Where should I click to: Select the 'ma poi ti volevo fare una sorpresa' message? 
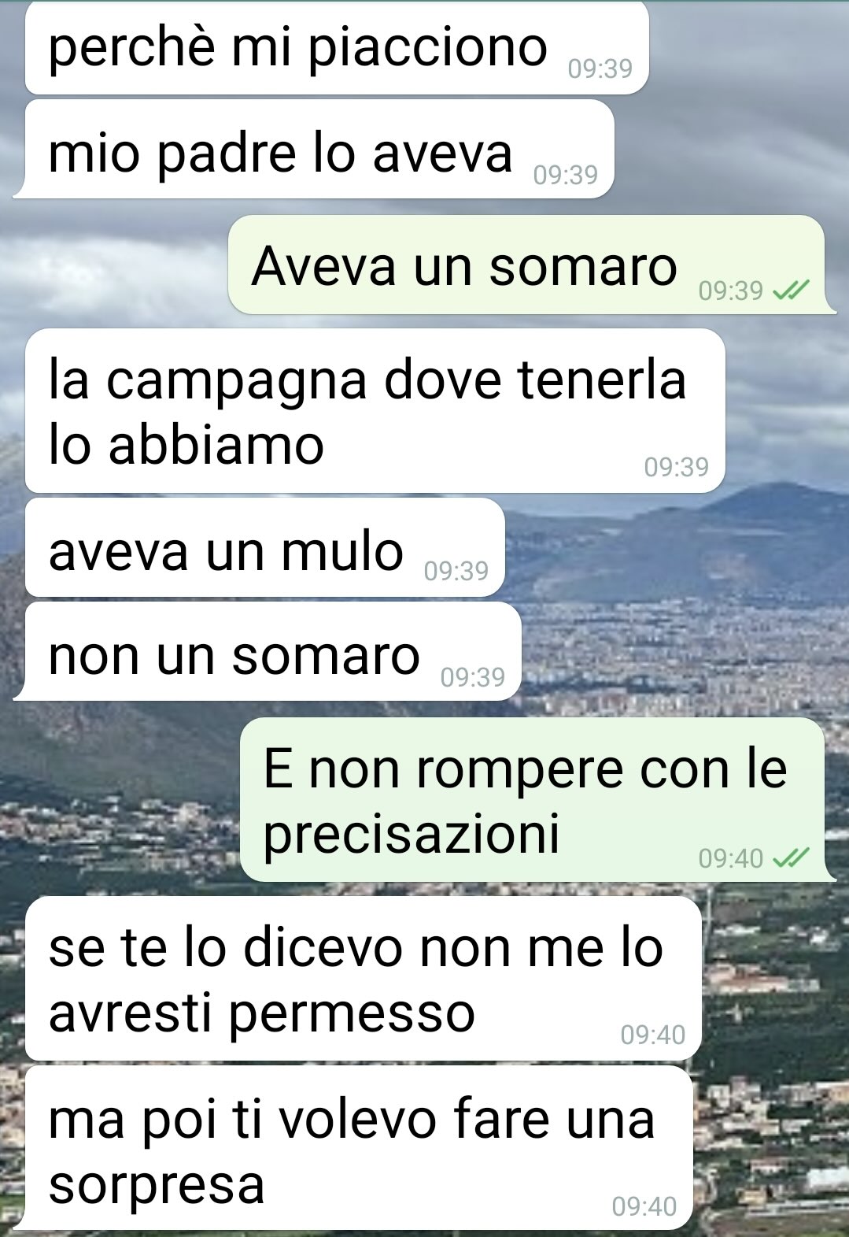click(353, 1148)
